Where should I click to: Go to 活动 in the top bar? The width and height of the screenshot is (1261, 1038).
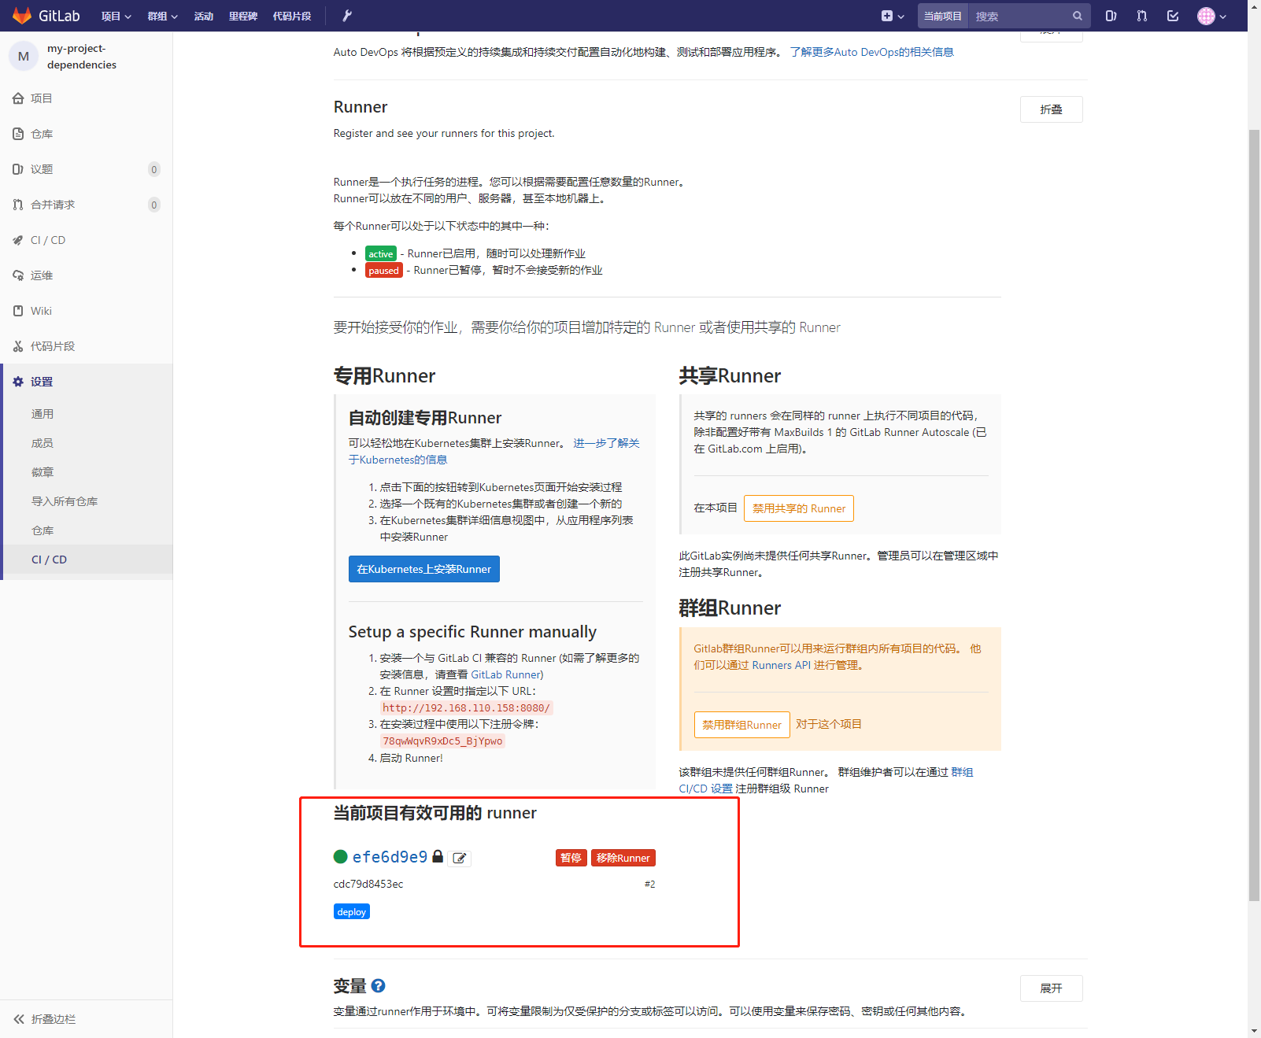pyautogui.click(x=204, y=16)
